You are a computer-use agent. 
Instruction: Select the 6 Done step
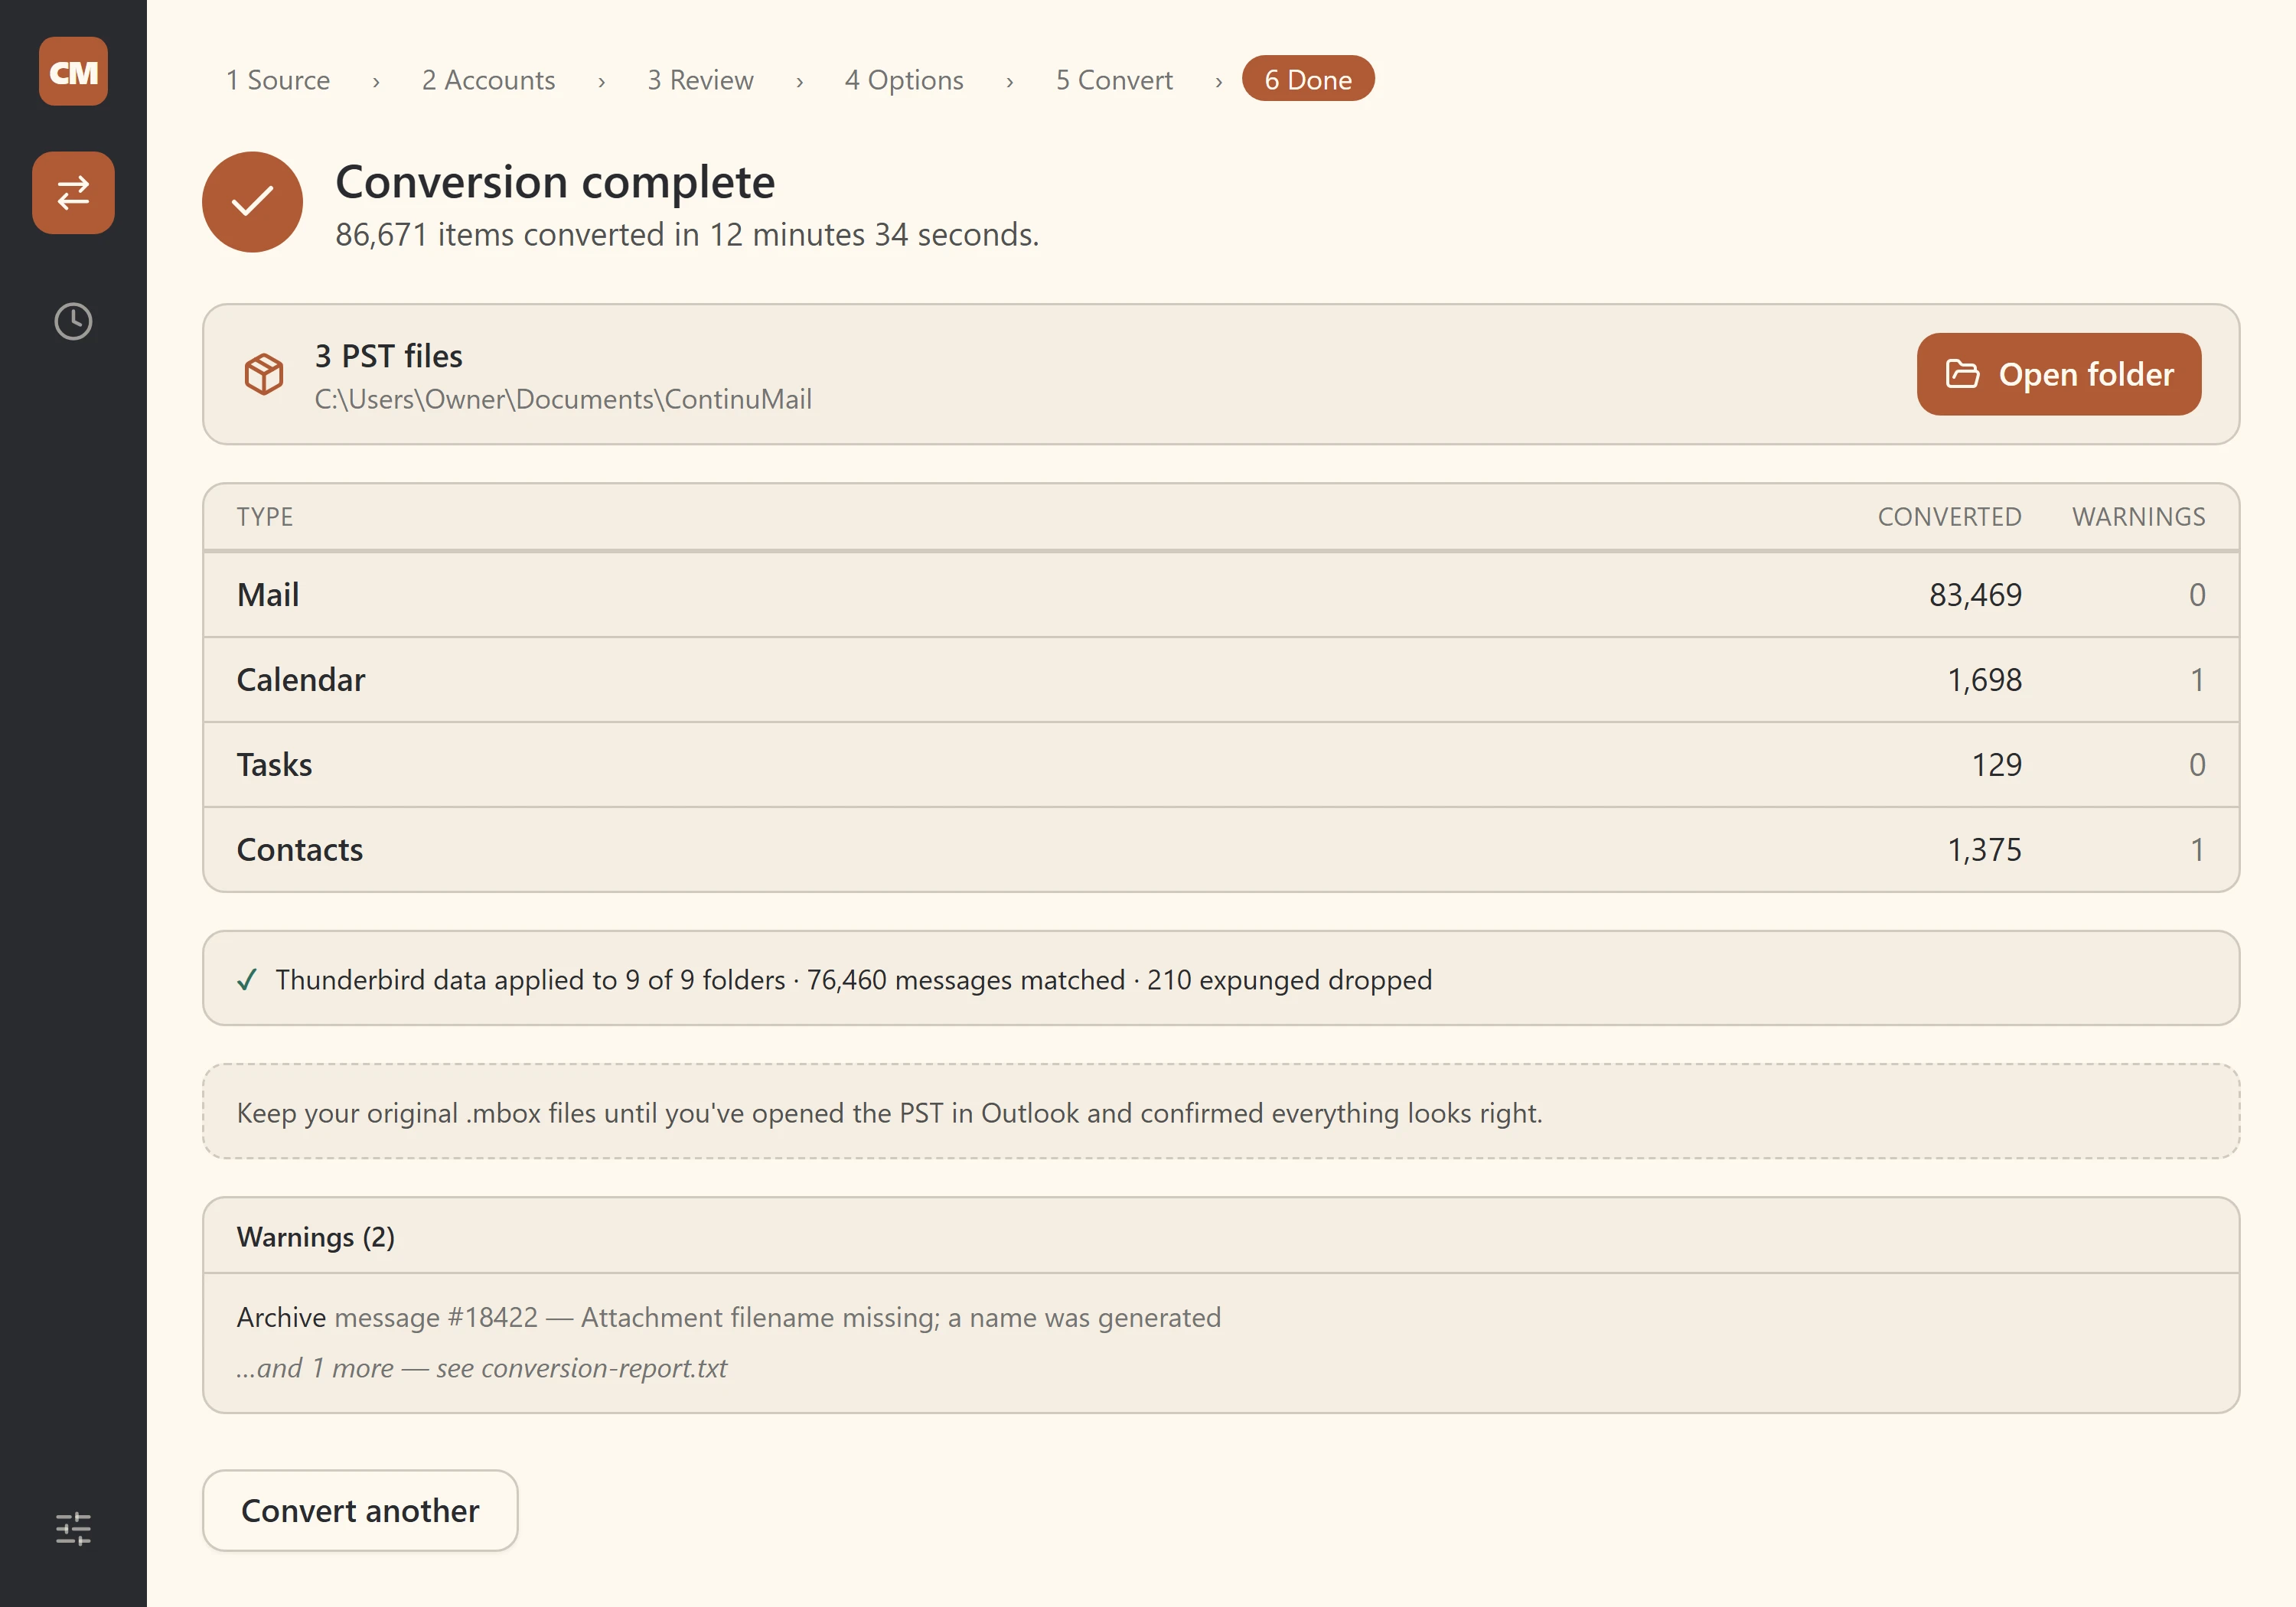(x=1308, y=79)
